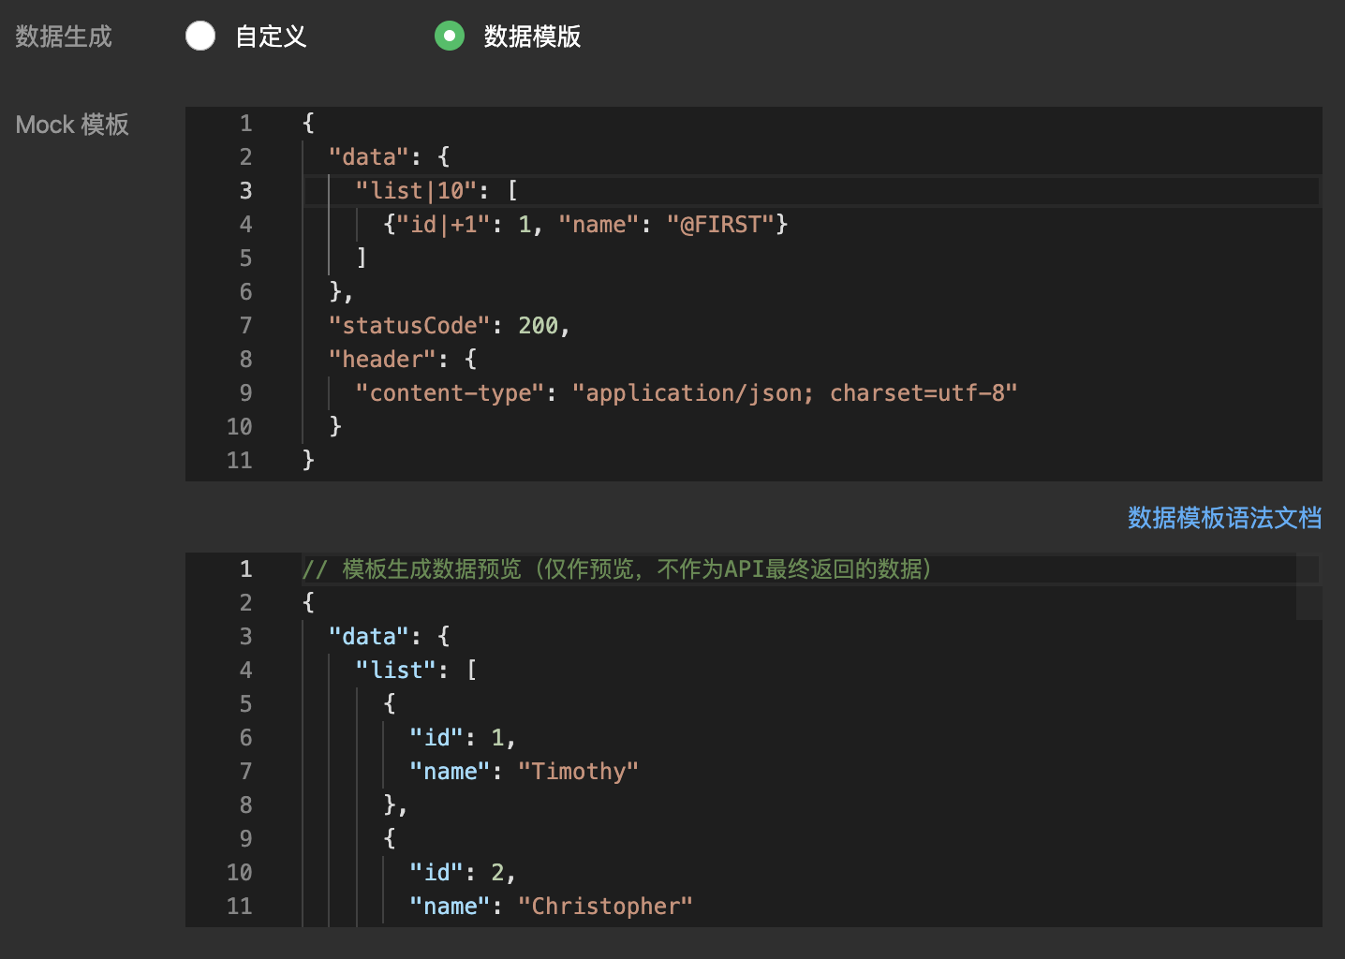Click the preview comment line 模板生成数据预览
The width and height of the screenshot is (1345, 959).
[618, 569]
